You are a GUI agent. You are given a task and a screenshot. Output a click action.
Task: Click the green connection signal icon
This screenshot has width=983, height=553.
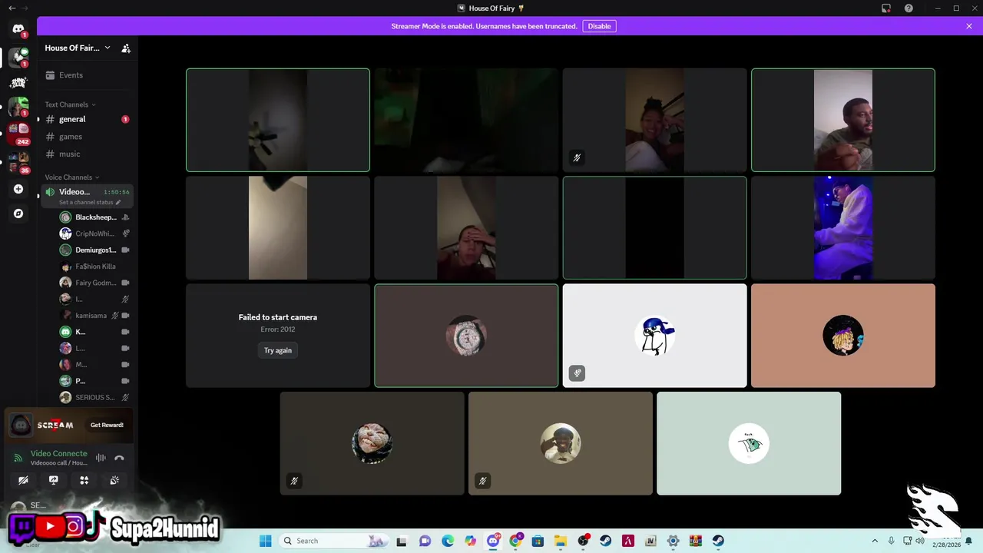point(18,458)
